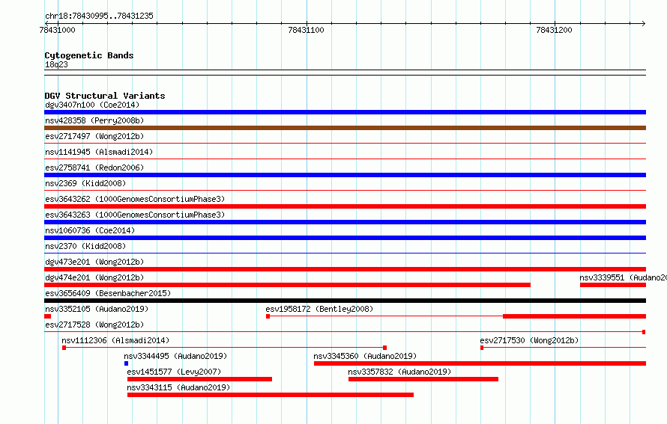
Task: Open nsv3345360 (Audano2019) variant label
Action: coord(365,356)
